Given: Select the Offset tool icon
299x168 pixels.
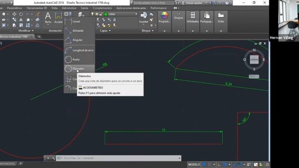Looking at the screenshot, I should 37,25.
